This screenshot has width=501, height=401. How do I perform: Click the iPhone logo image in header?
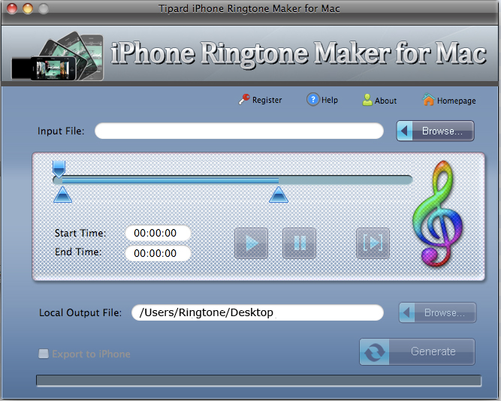tap(58, 56)
